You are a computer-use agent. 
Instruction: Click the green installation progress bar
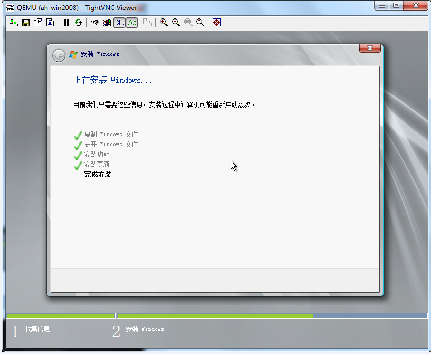pyautogui.click(x=214, y=316)
